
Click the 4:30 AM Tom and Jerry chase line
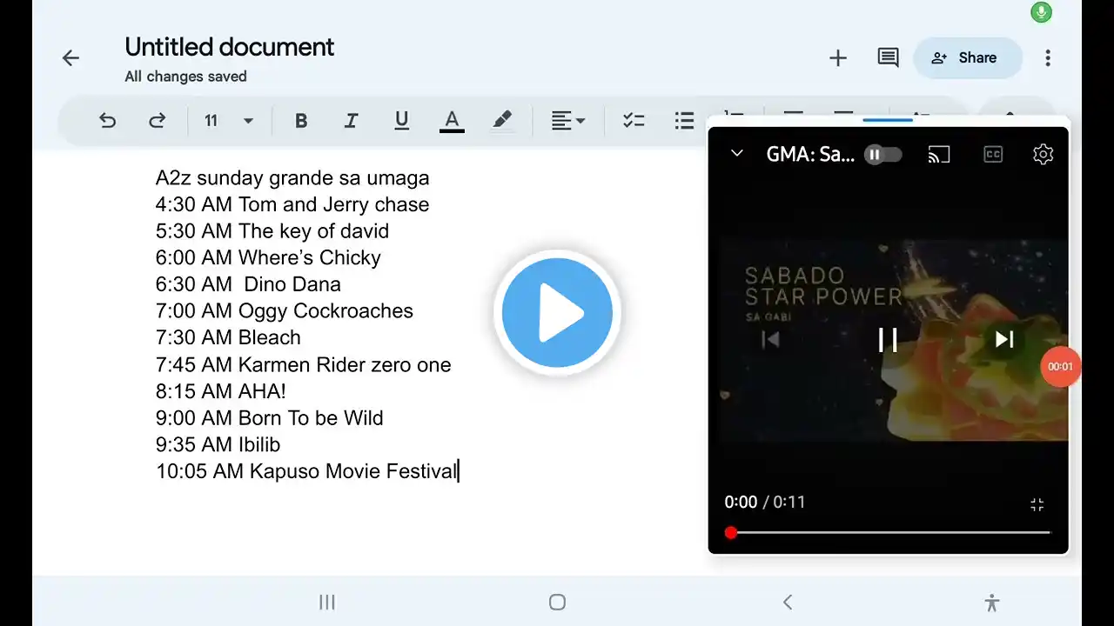coord(292,204)
